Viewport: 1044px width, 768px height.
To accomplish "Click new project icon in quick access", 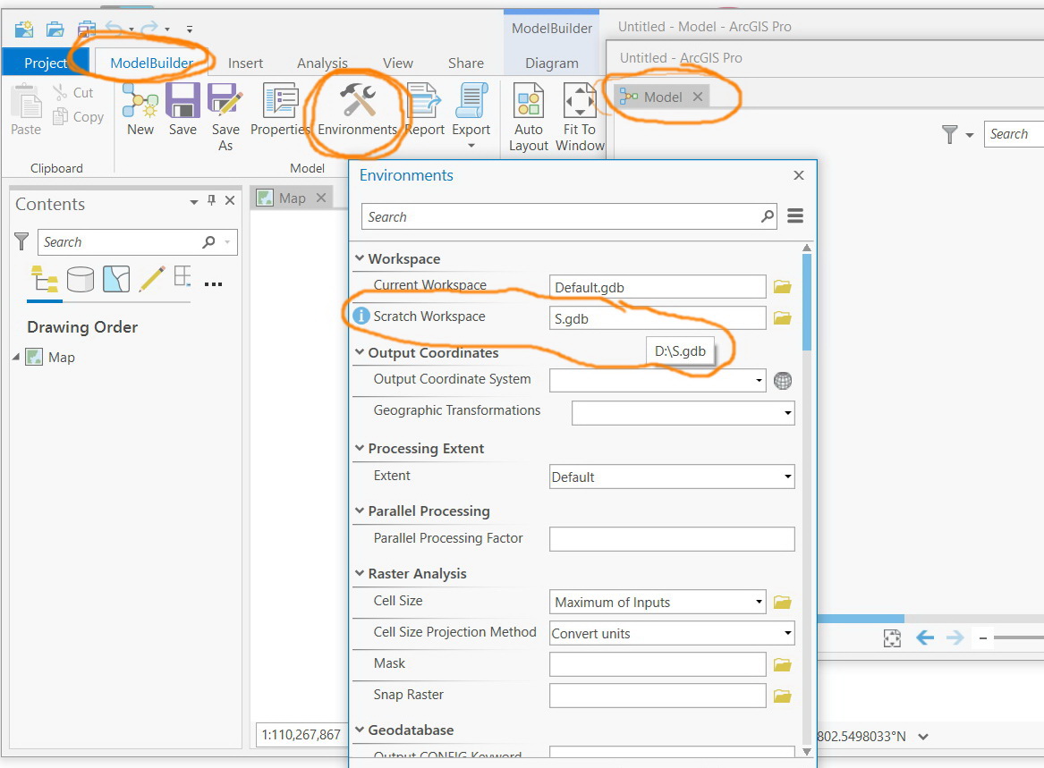I will [x=24, y=30].
